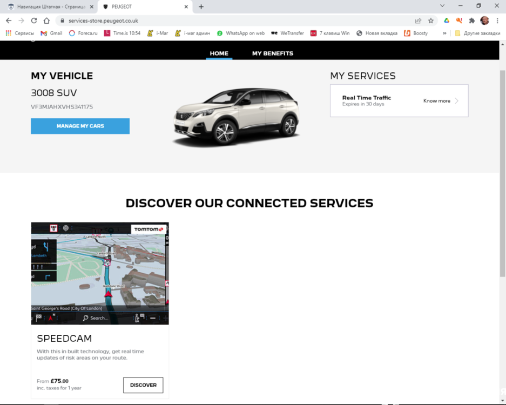
Task: Open the Google Drive extension icon
Action: tap(447, 21)
